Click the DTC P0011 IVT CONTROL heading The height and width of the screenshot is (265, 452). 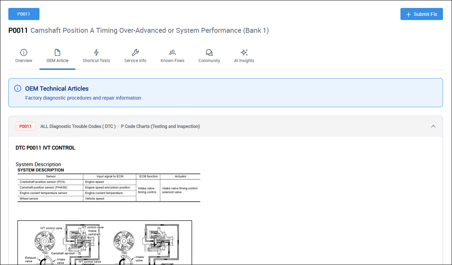tap(45, 148)
